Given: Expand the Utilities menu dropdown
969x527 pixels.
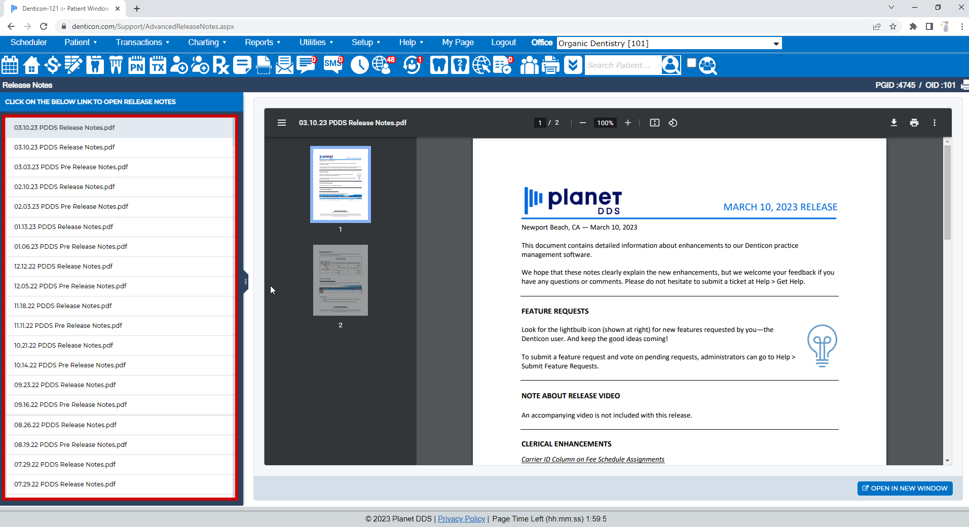Looking at the screenshot, I should pyautogui.click(x=316, y=43).
